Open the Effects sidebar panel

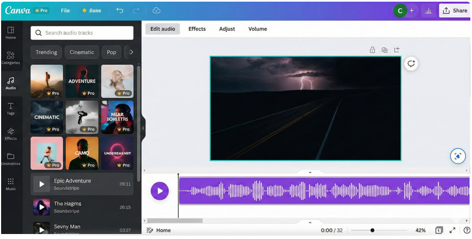[x=11, y=134]
